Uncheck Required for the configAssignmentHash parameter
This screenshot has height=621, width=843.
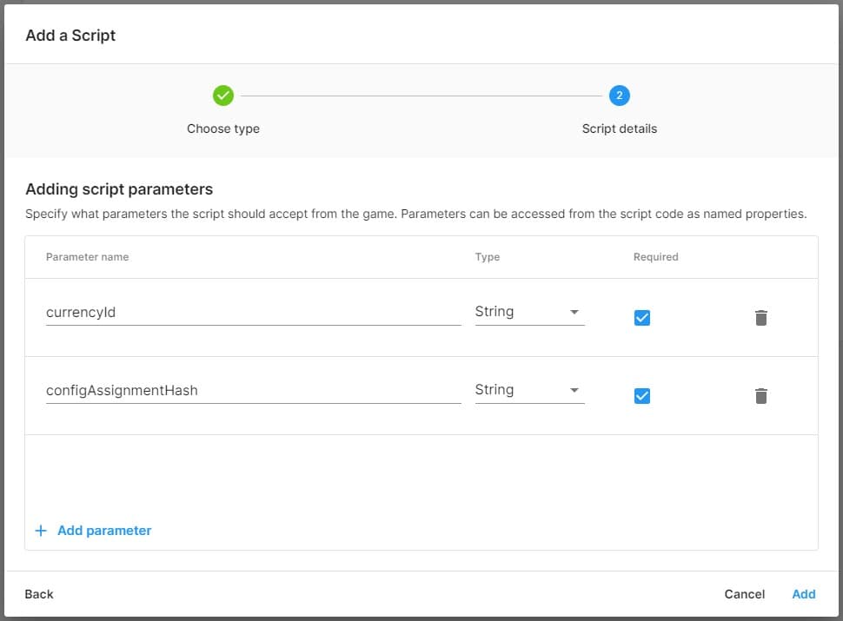(641, 396)
